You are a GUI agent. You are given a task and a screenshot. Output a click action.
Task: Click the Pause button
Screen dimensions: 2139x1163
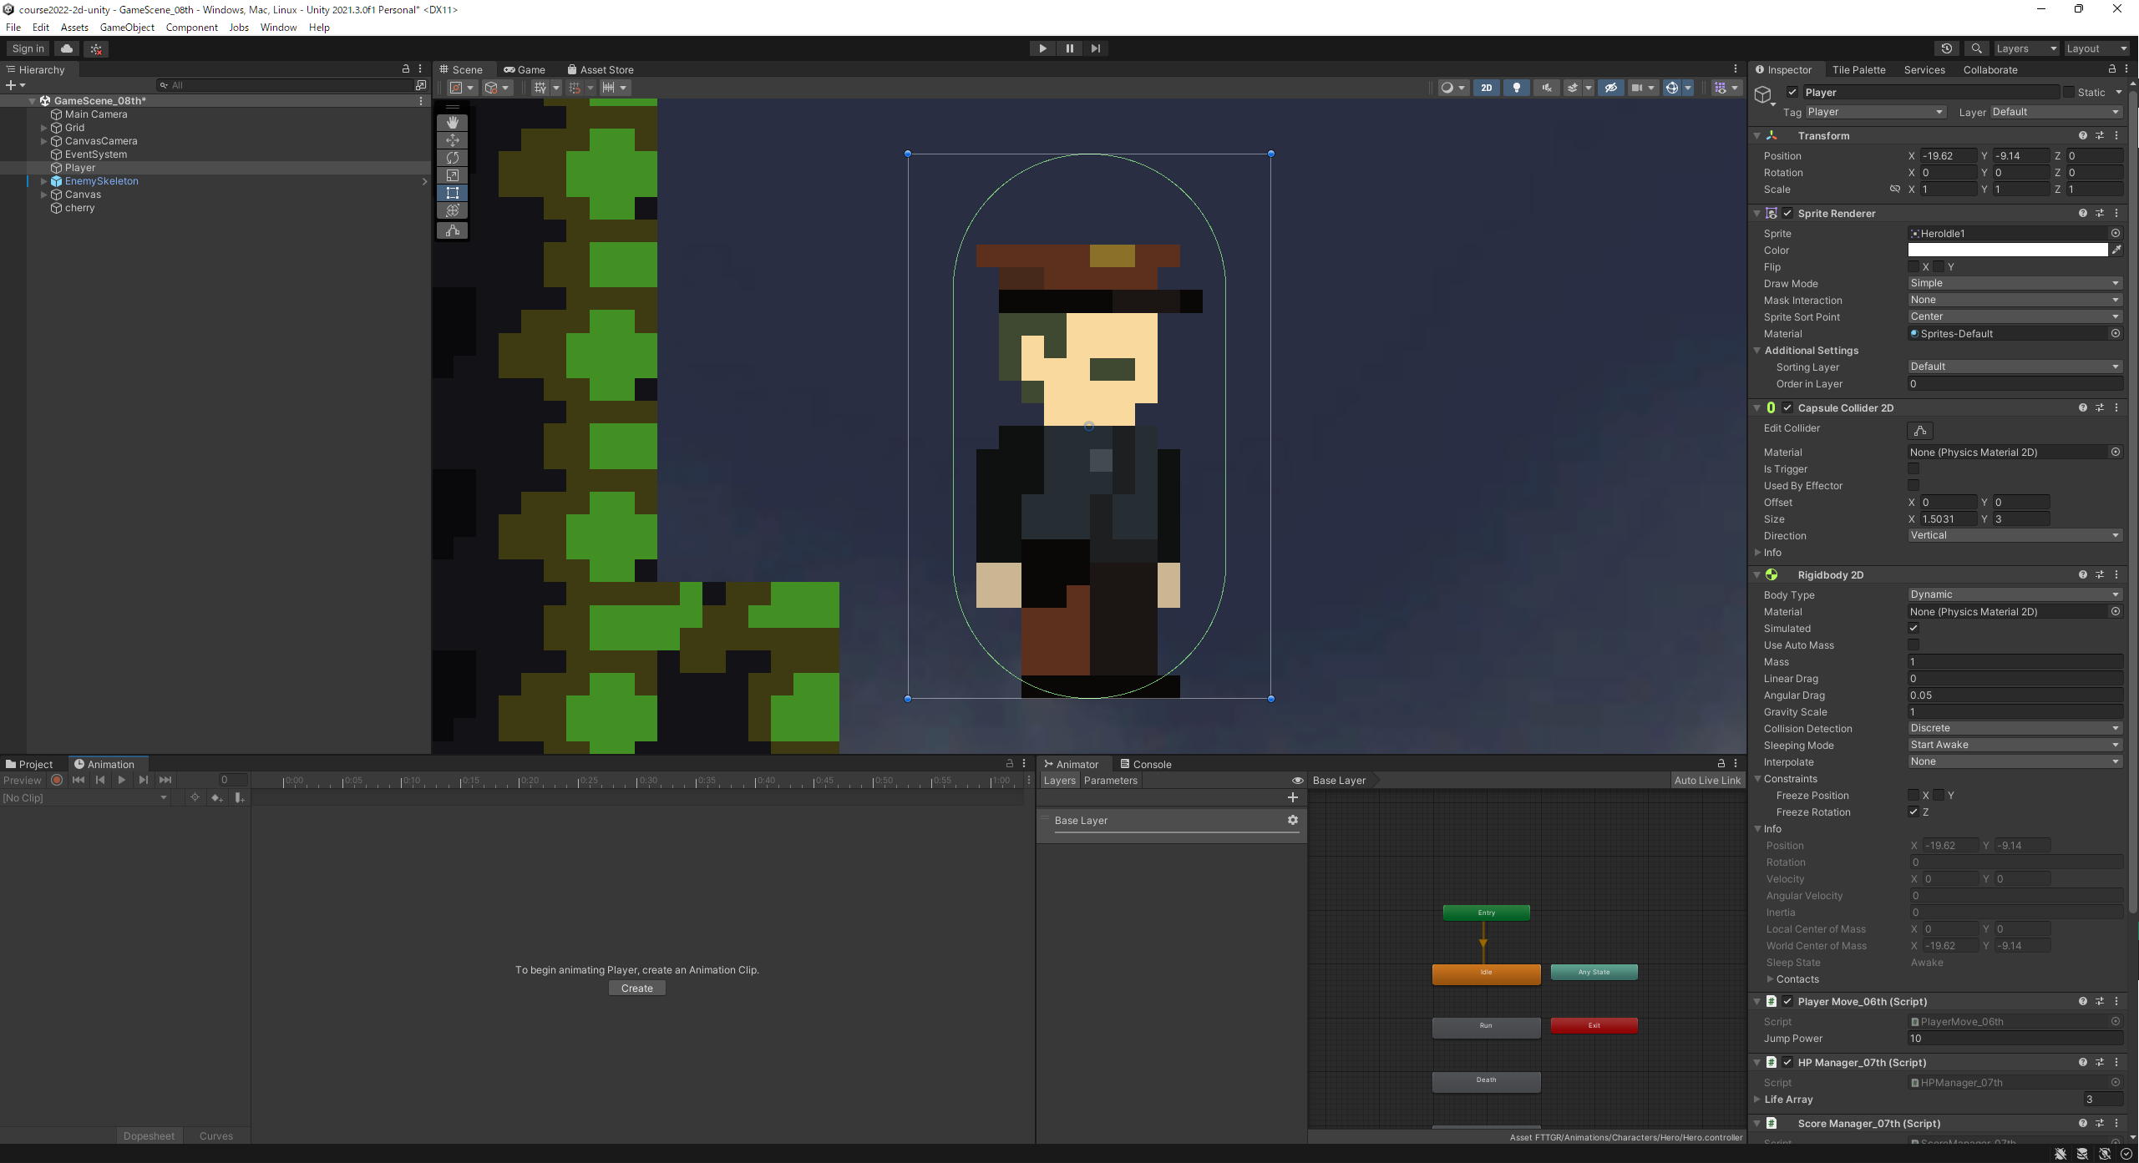tap(1069, 48)
